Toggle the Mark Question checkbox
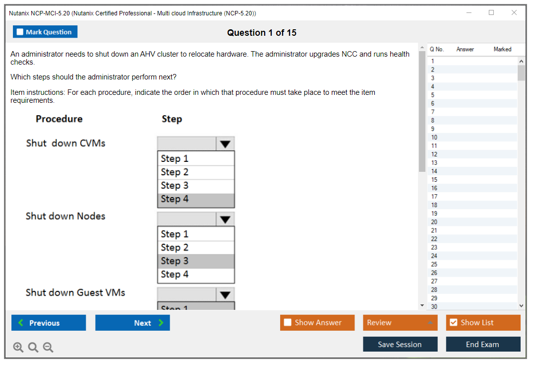The image size is (533, 365). (x=20, y=32)
